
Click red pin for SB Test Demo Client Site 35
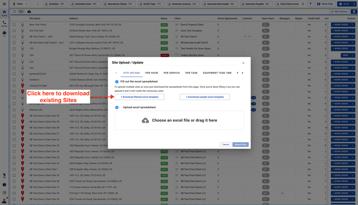22,199
